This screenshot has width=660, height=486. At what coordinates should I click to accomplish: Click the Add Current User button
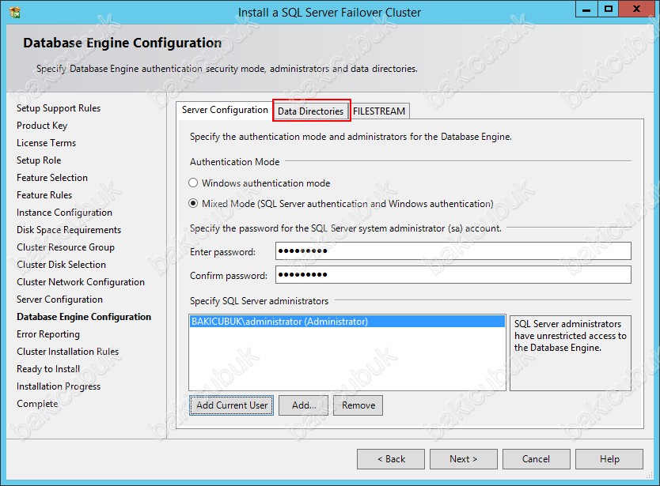[232, 405]
